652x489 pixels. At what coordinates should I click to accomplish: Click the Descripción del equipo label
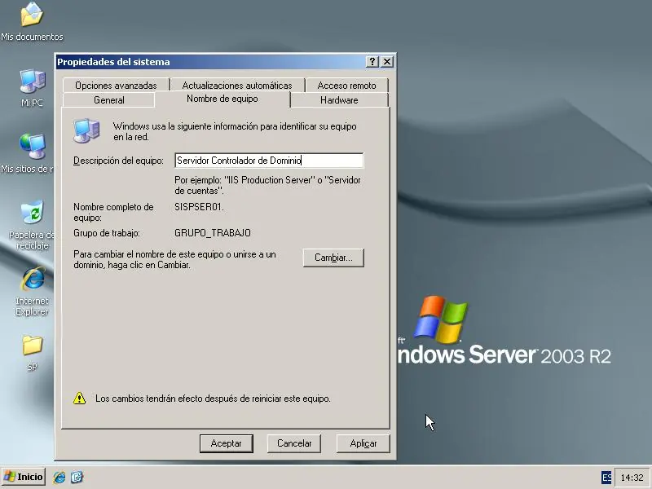118,161
